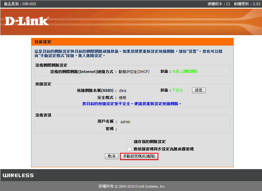Select the user name value admin
Viewport: 262px width, 191px height.
(x=125, y=122)
